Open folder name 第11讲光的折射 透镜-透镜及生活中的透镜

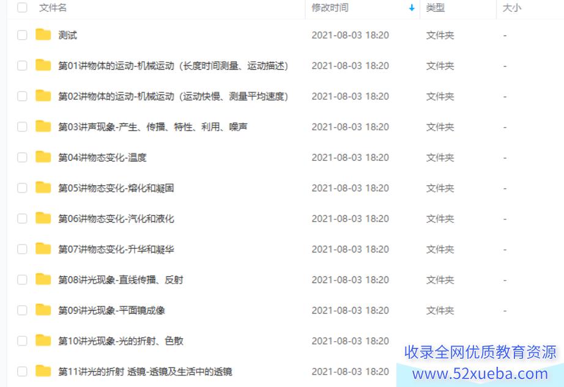(x=146, y=371)
